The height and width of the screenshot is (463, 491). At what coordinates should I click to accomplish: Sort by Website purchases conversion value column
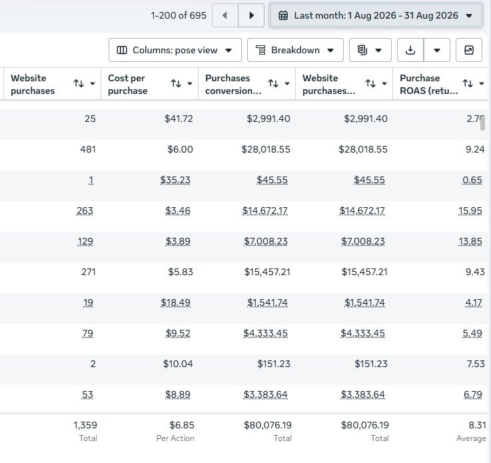click(x=370, y=83)
